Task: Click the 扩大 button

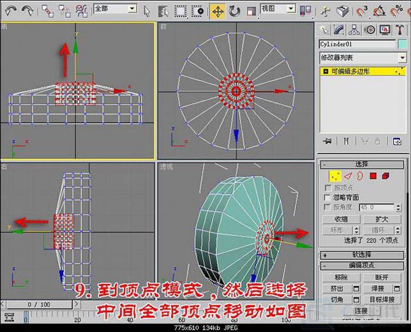Action: point(382,219)
